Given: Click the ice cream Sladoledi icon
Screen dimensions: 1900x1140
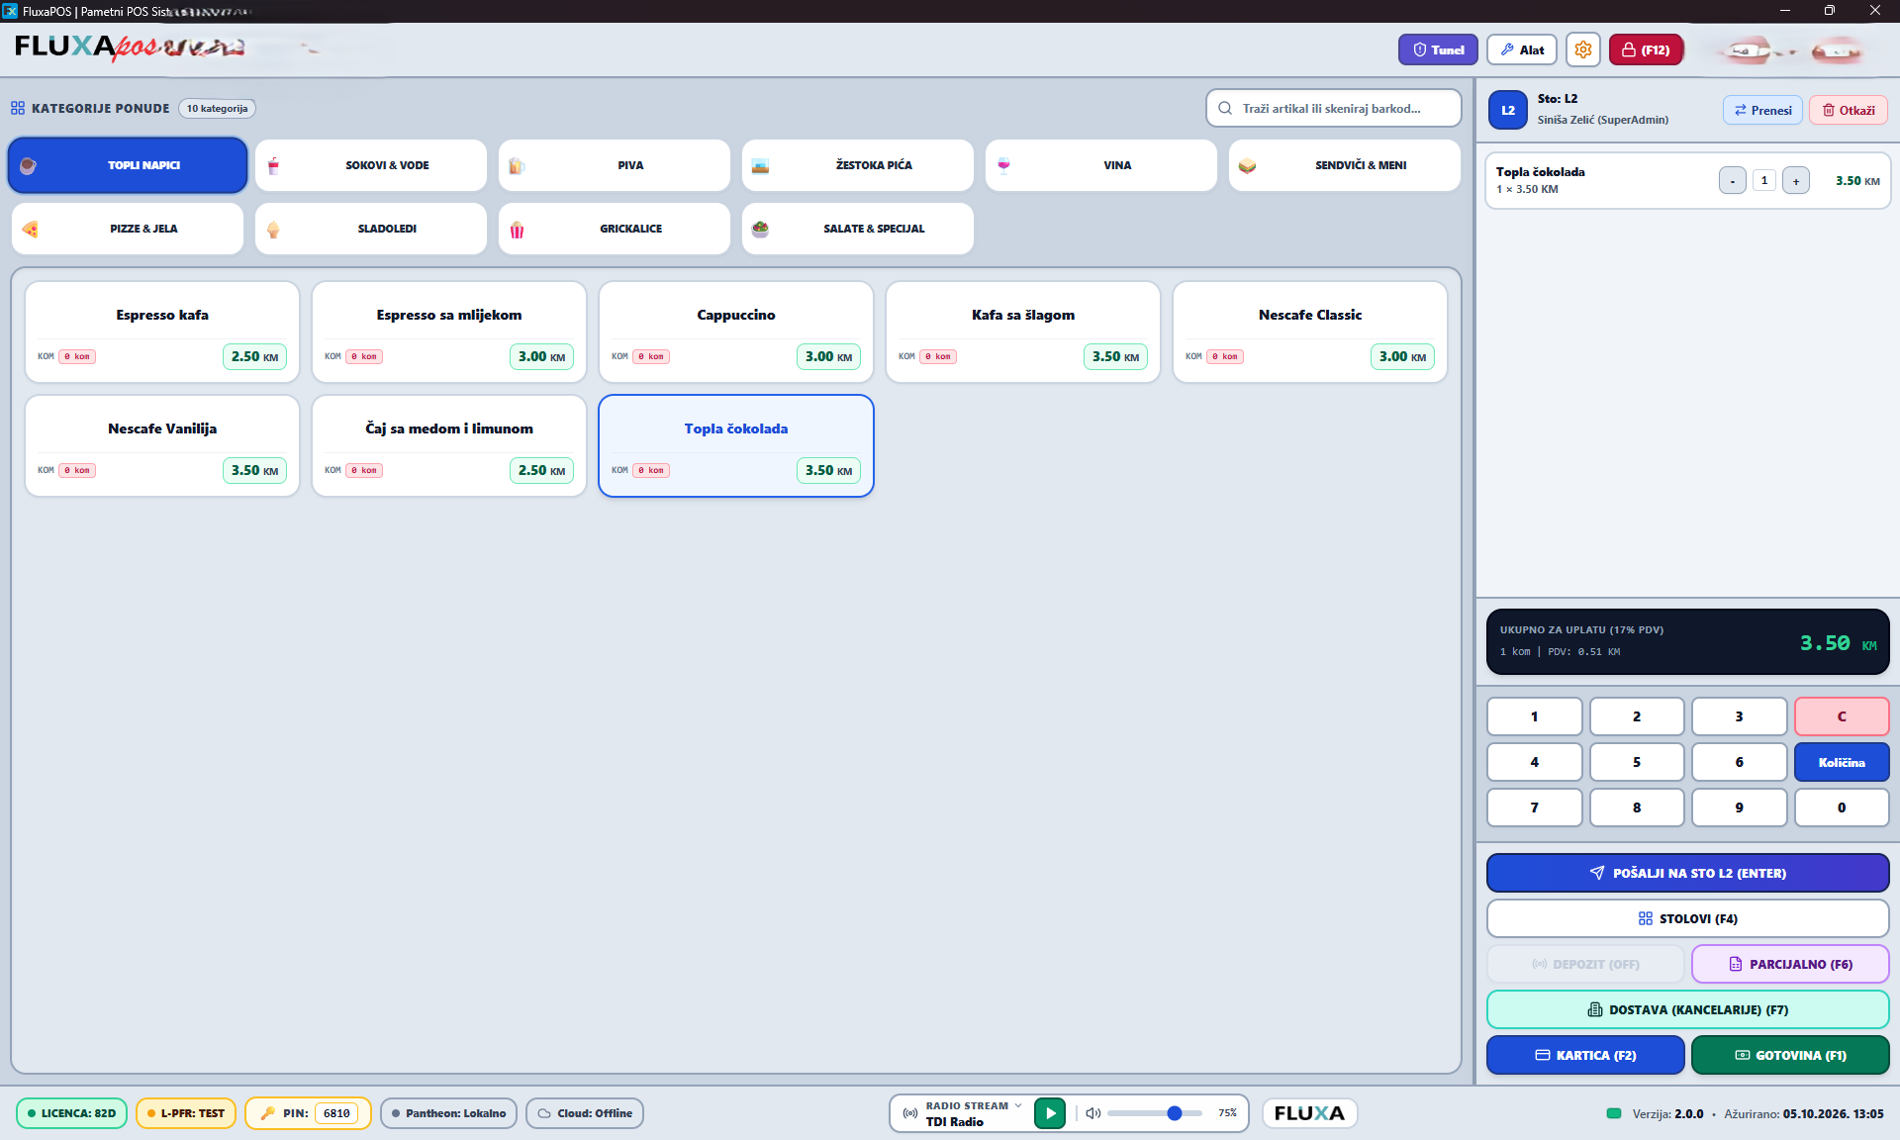Looking at the screenshot, I should [x=273, y=229].
